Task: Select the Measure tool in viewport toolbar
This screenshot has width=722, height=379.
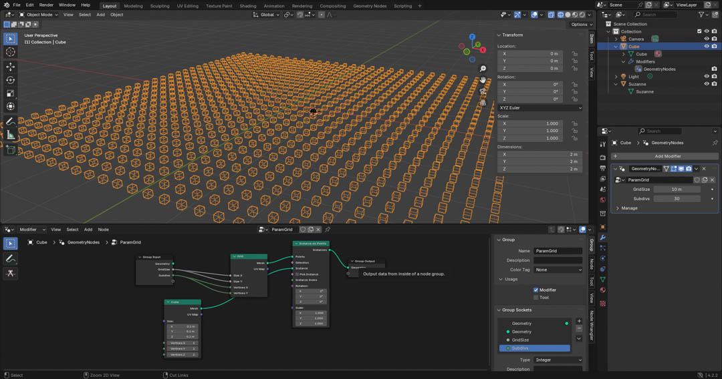Action: coord(11,135)
